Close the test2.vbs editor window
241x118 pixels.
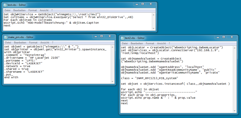(x=232, y=37)
